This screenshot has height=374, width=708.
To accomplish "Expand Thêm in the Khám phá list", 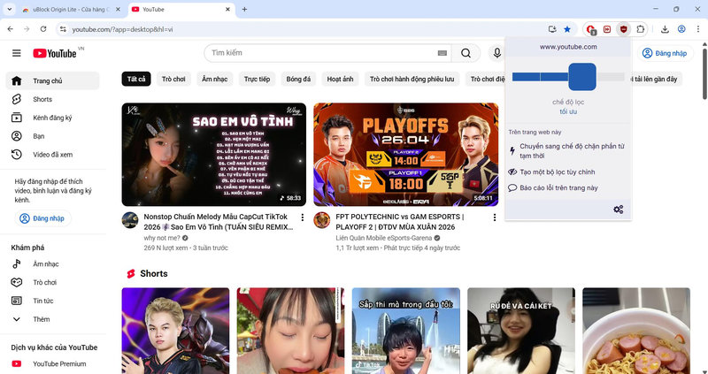I will pos(52,319).
